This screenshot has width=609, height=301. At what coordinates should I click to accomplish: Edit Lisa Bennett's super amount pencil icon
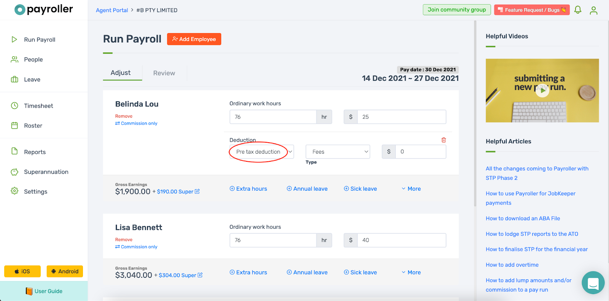pos(200,275)
